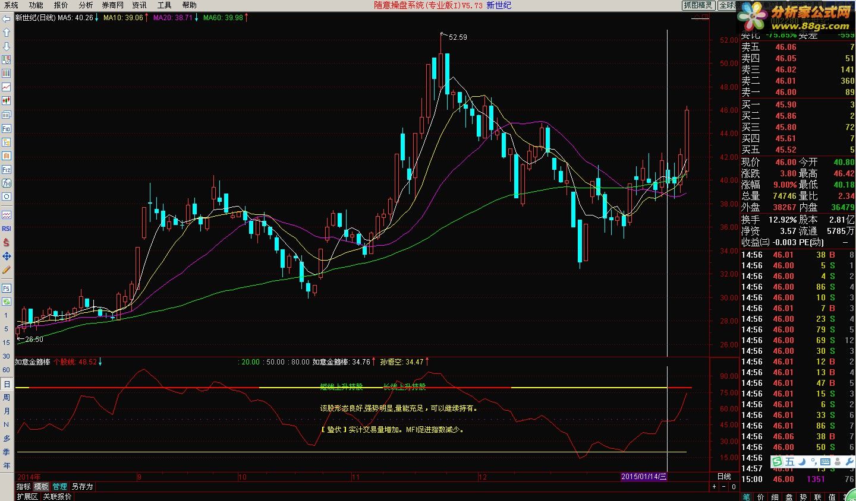Open the 工具 menu
Viewport: 856px width, 501px height.
(x=165, y=5)
